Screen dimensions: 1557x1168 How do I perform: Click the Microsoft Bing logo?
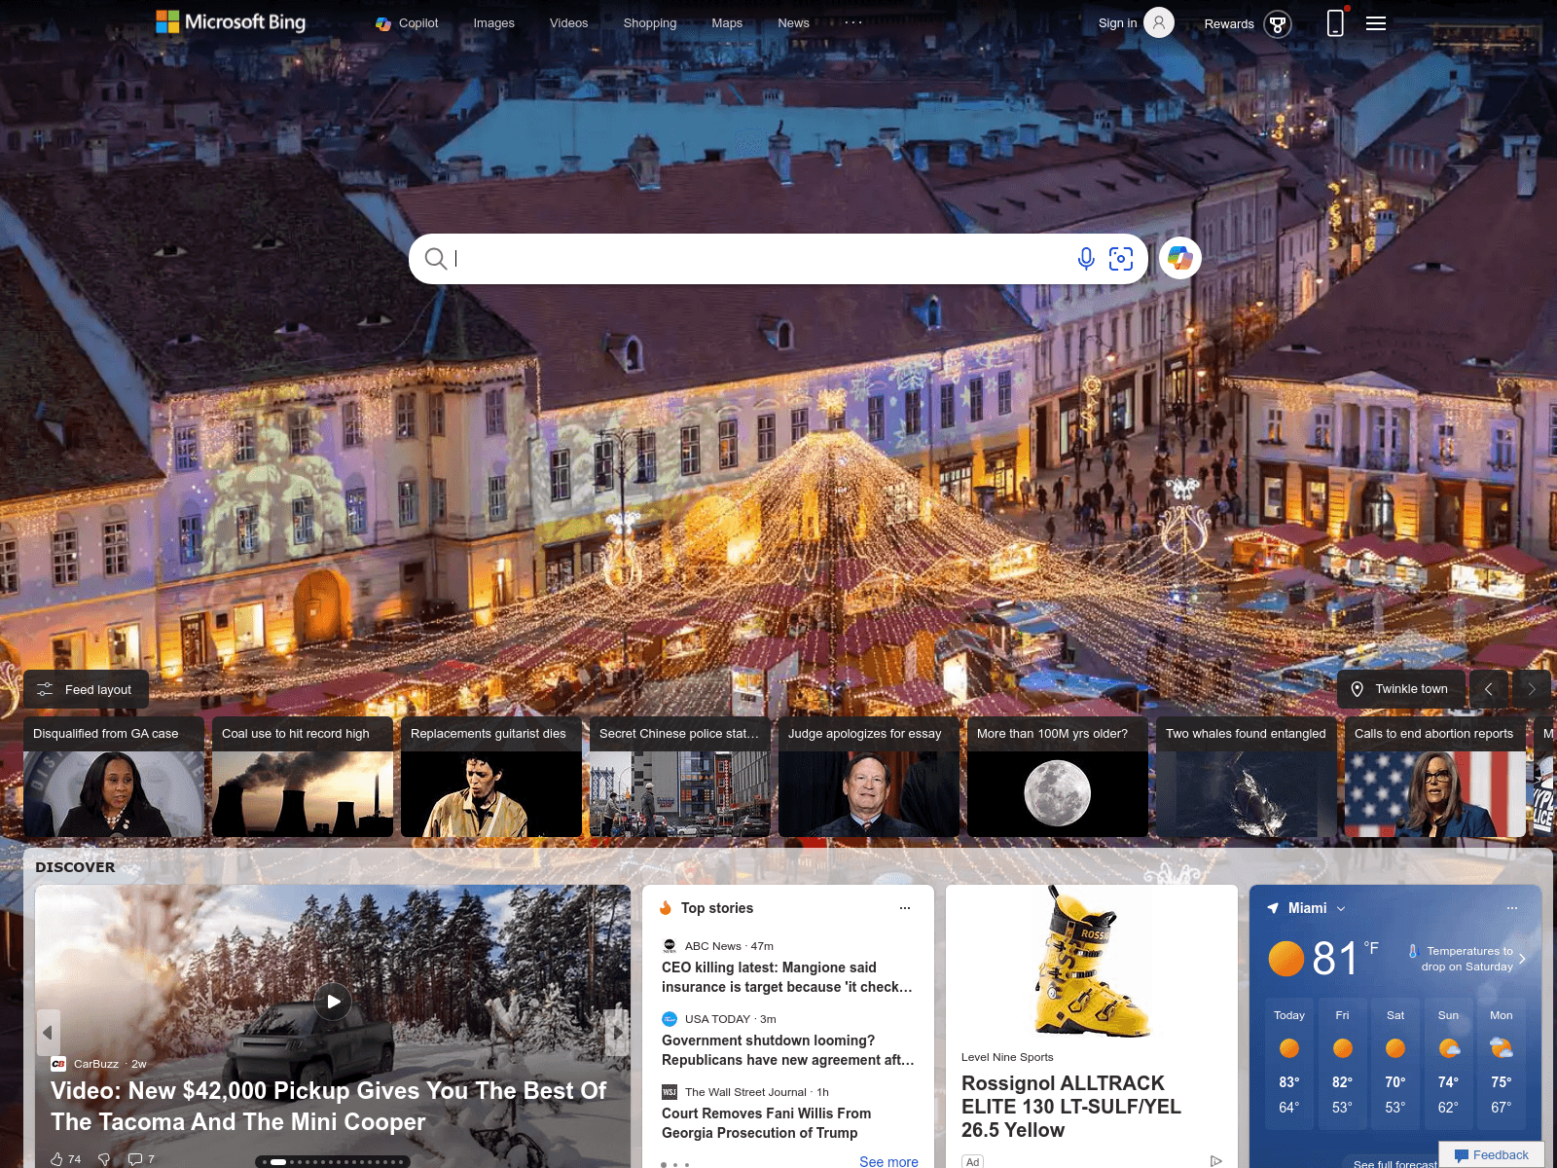[231, 22]
